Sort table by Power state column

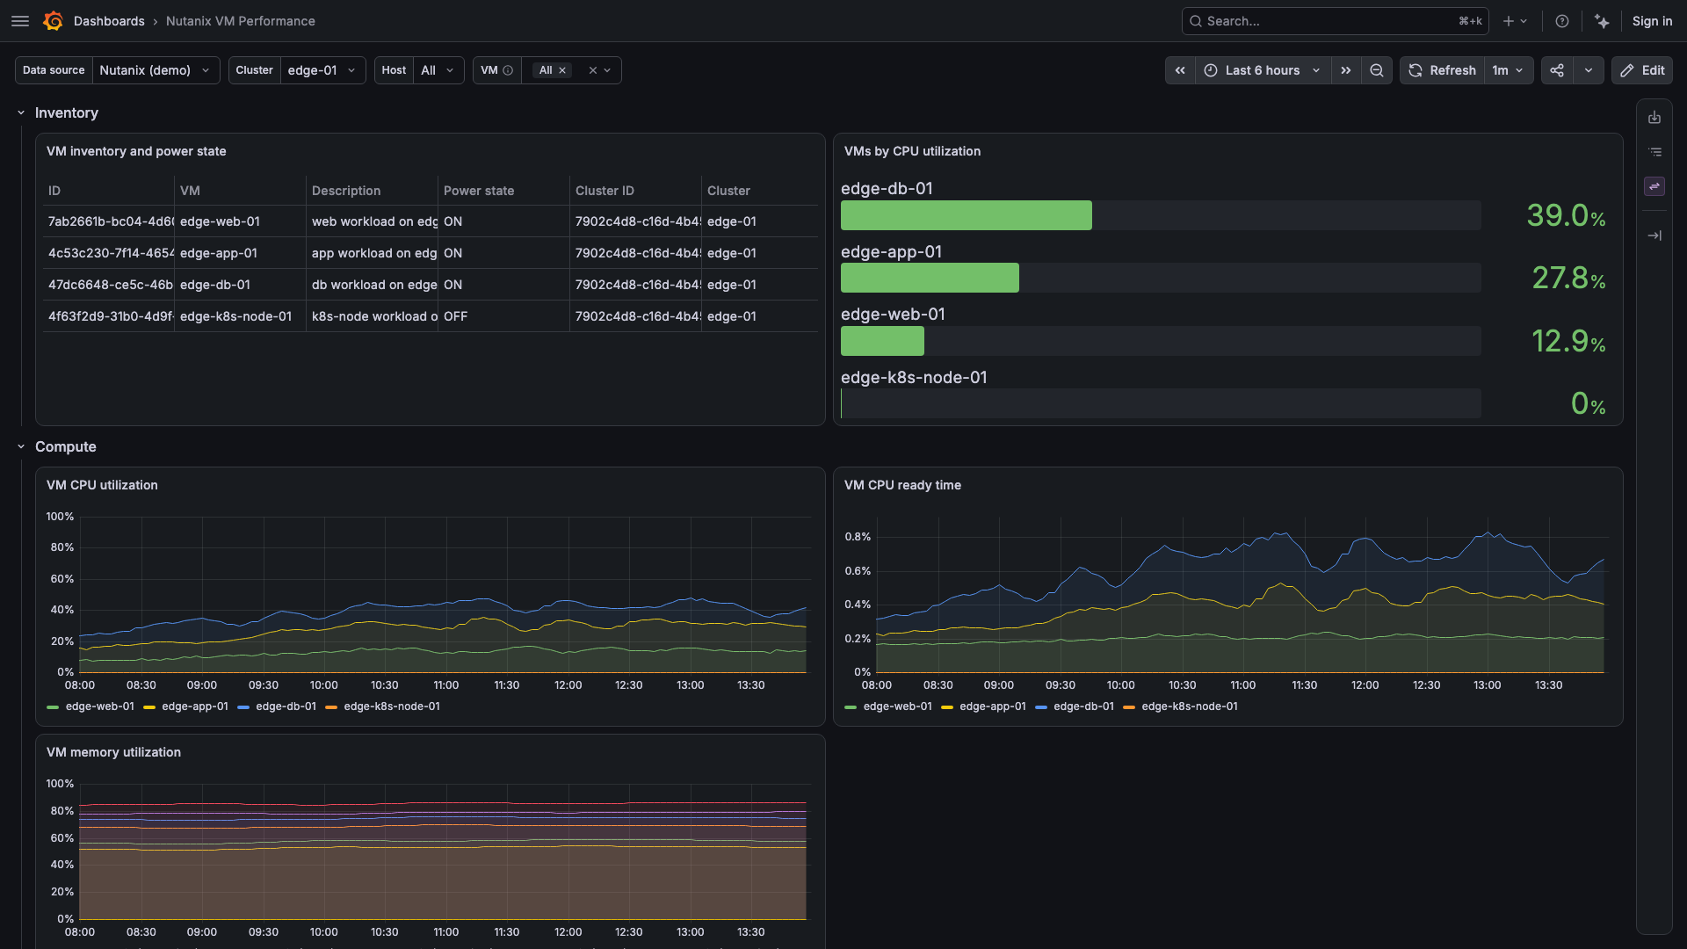coord(479,191)
